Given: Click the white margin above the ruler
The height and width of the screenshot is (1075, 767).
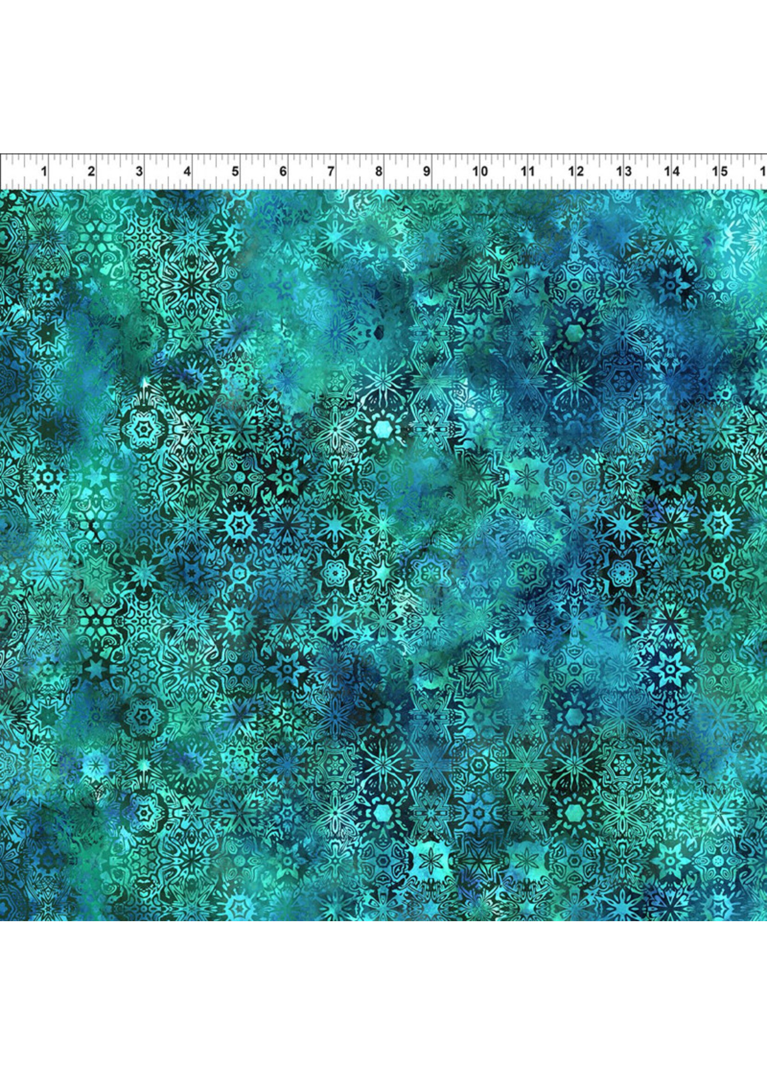Looking at the screenshot, I should (x=383, y=76).
